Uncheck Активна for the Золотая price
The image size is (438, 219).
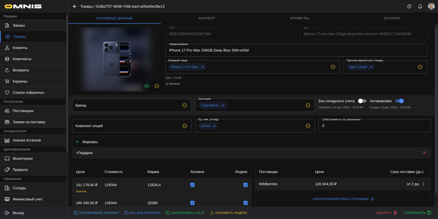pos(192,185)
